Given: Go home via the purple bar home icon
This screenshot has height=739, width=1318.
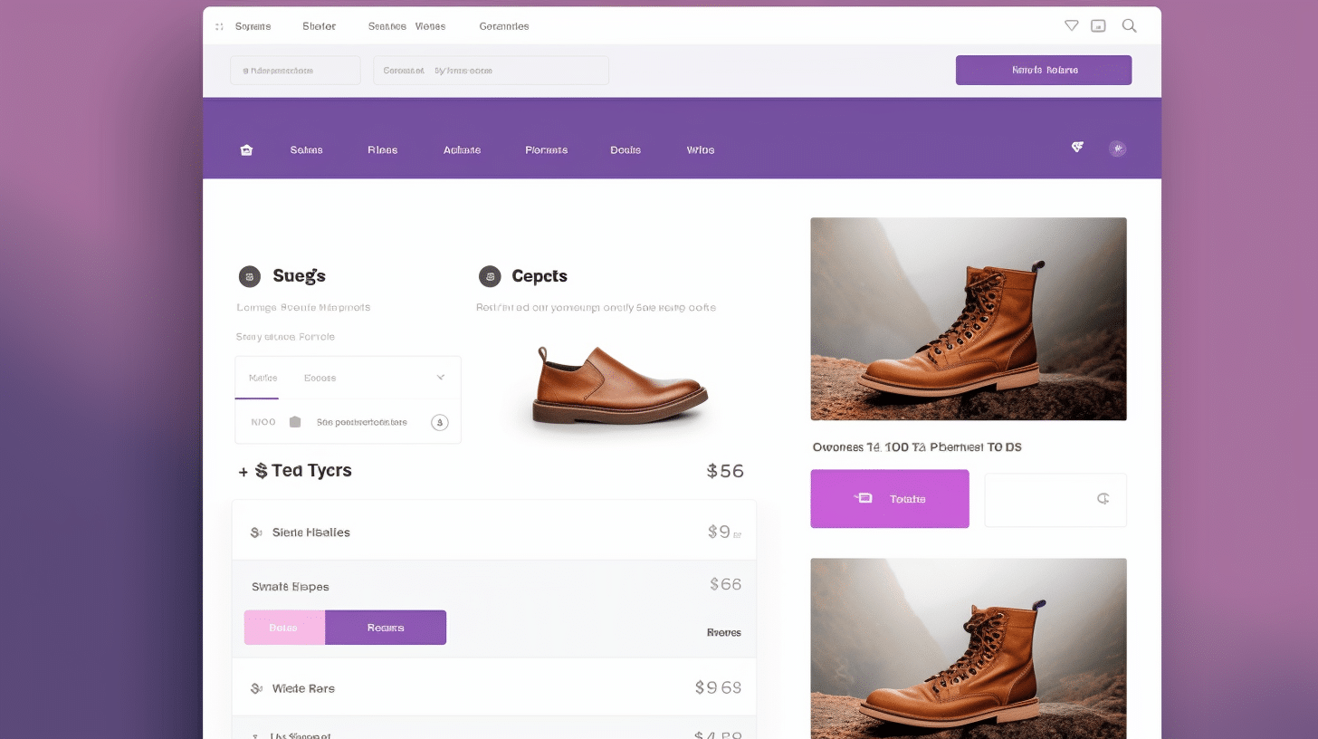Looking at the screenshot, I should coord(246,149).
